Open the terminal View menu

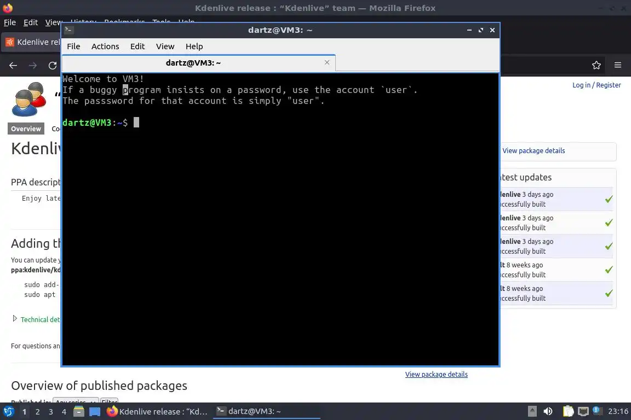coord(165,46)
